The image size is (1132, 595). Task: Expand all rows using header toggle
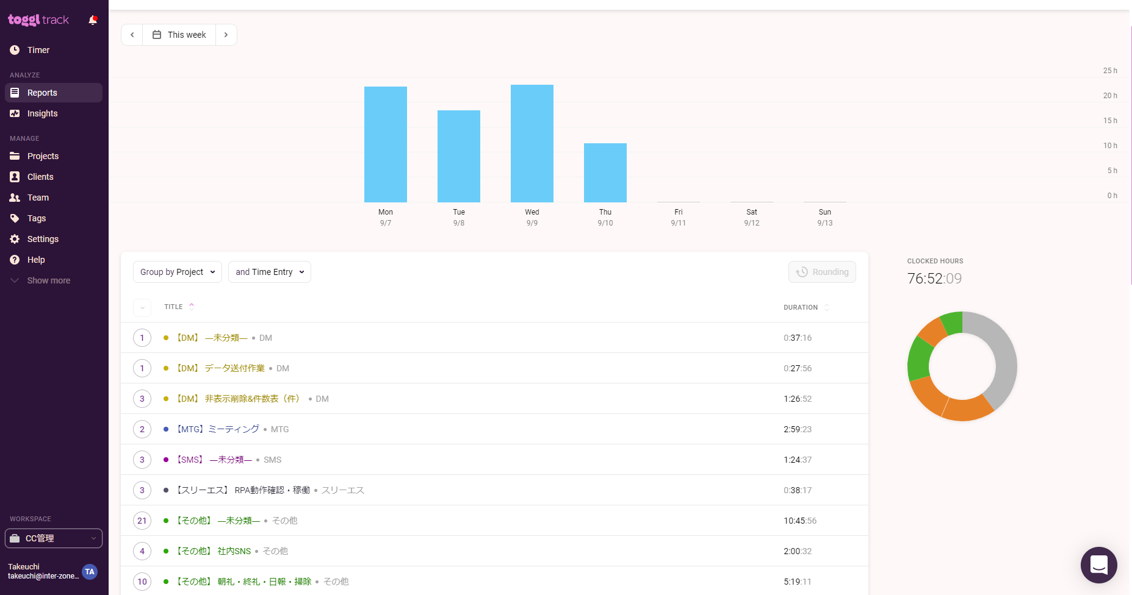tap(142, 308)
